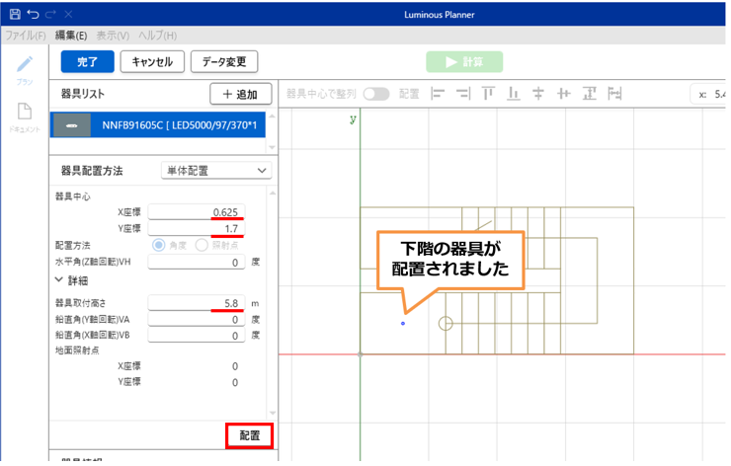Open the プラン pencil sidebar icon
Screen dimensions: 731x466
click(25, 66)
